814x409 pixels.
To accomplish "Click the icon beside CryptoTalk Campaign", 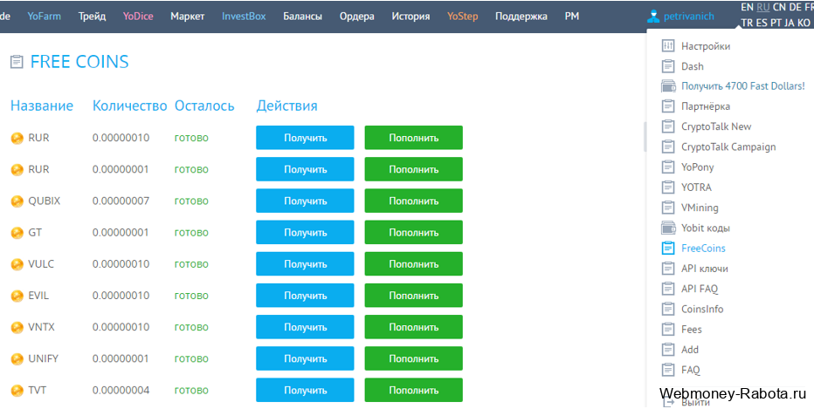I will coord(667,147).
